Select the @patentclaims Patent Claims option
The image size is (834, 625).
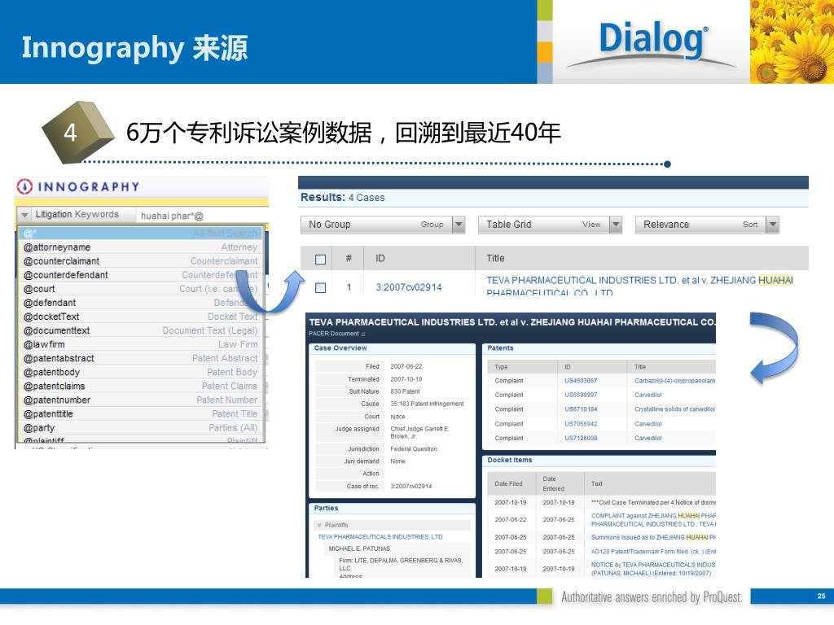pyautogui.click(x=140, y=386)
